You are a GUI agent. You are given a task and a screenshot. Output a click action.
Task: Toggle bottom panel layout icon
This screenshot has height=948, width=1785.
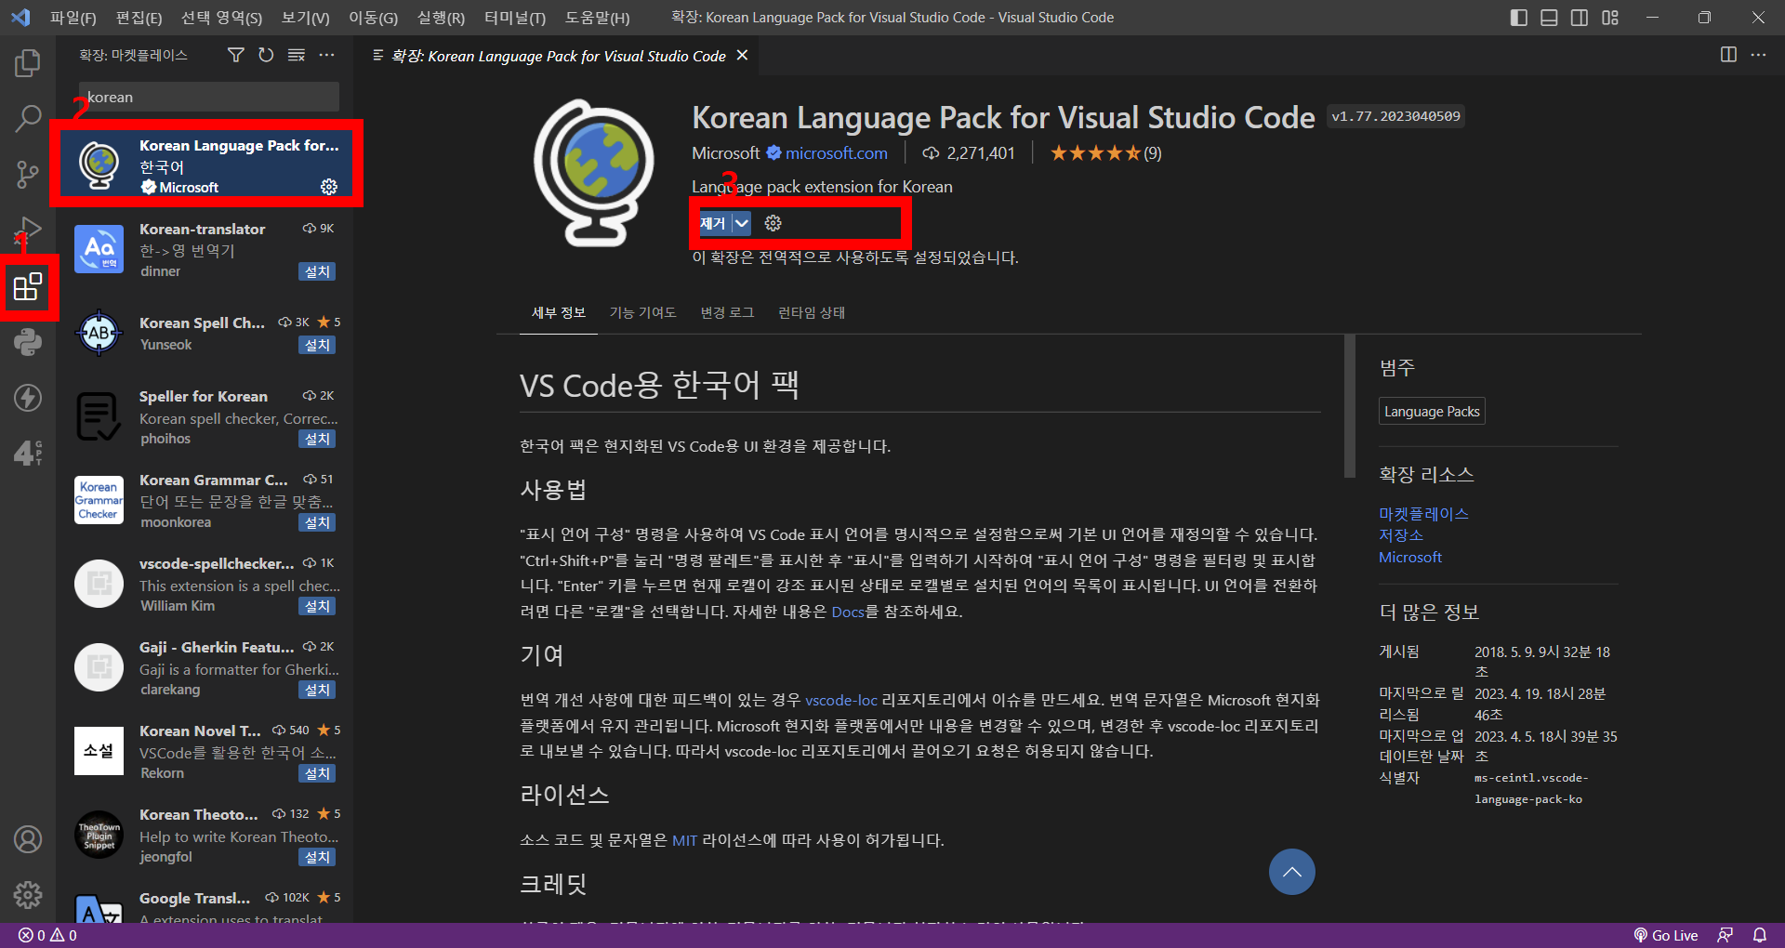[1549, 18]
